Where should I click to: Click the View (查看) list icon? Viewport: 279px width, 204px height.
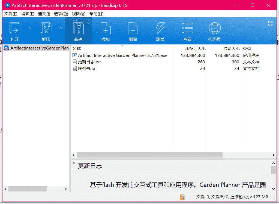click(187, 28)
